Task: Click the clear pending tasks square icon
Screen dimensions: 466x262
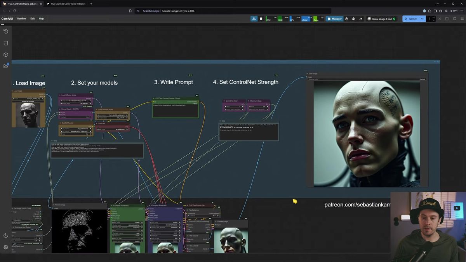Action: 447,19
